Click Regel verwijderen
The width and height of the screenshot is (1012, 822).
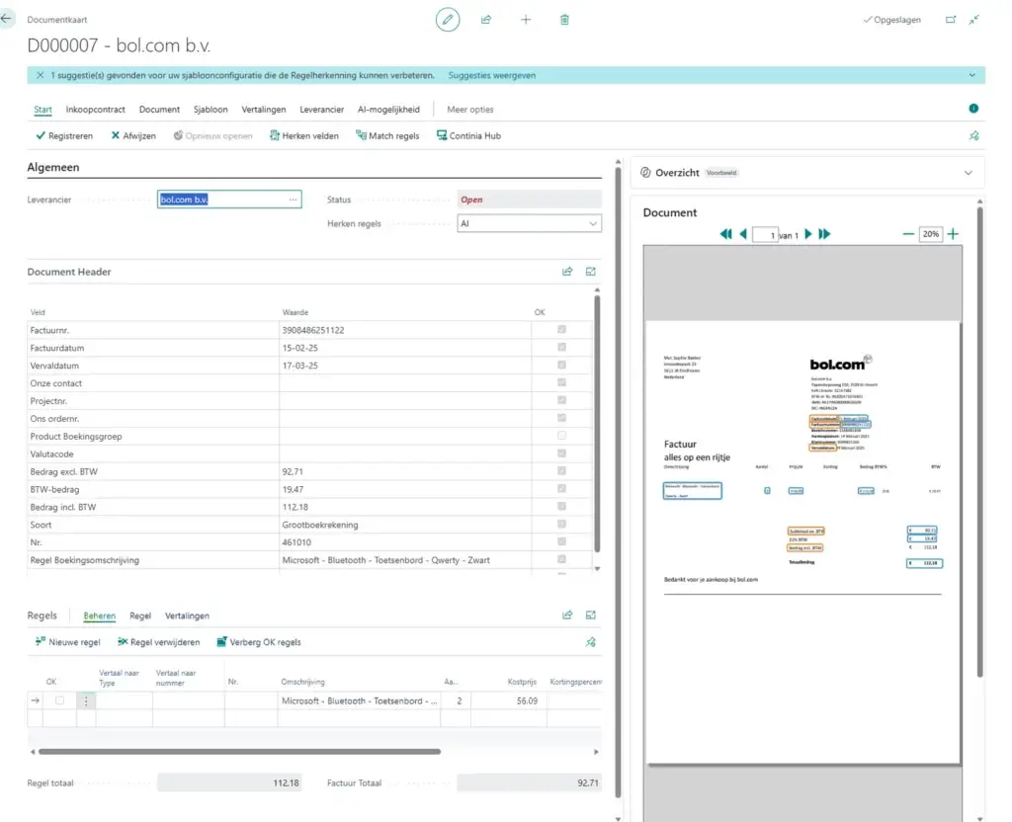(158, 642)
